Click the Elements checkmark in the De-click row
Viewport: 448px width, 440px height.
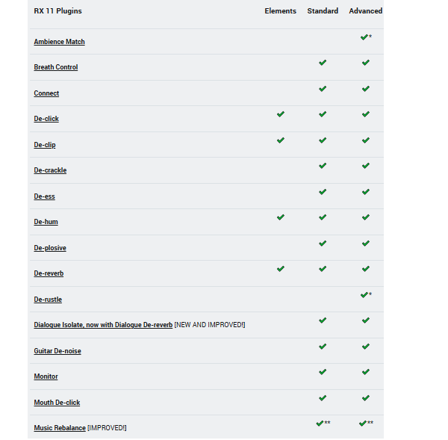click(281, 114)
